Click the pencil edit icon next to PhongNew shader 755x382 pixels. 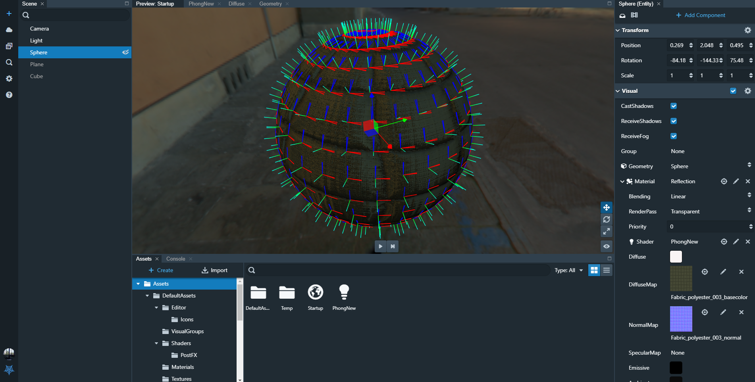(x=736, y=241)
